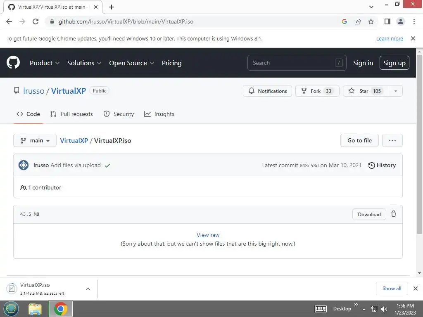Click the volume speaker tray icon
This screenshot has height=317, width=423.
[x=384, y=309]
